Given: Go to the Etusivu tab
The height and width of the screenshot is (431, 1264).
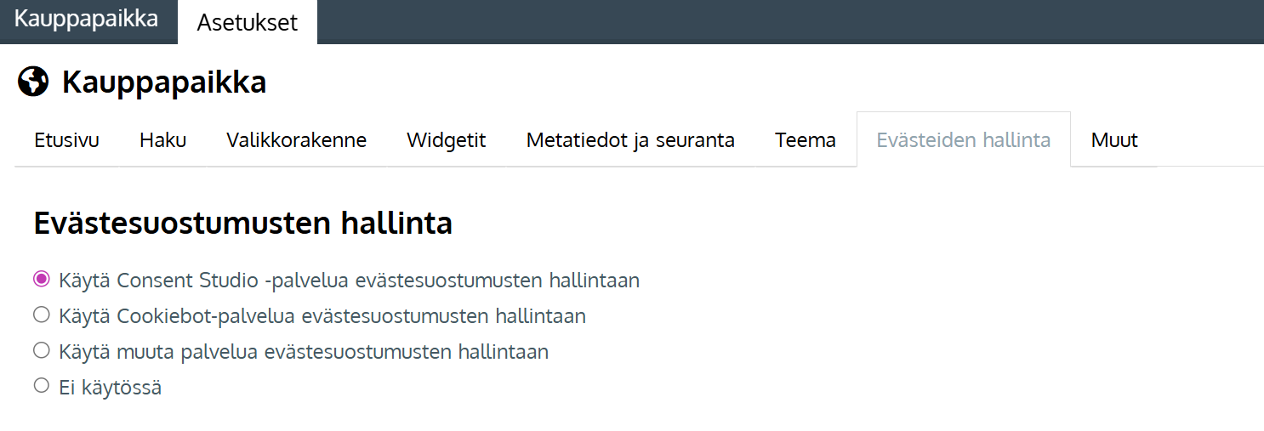Looking at the screenshot, I should click(66, 140).
